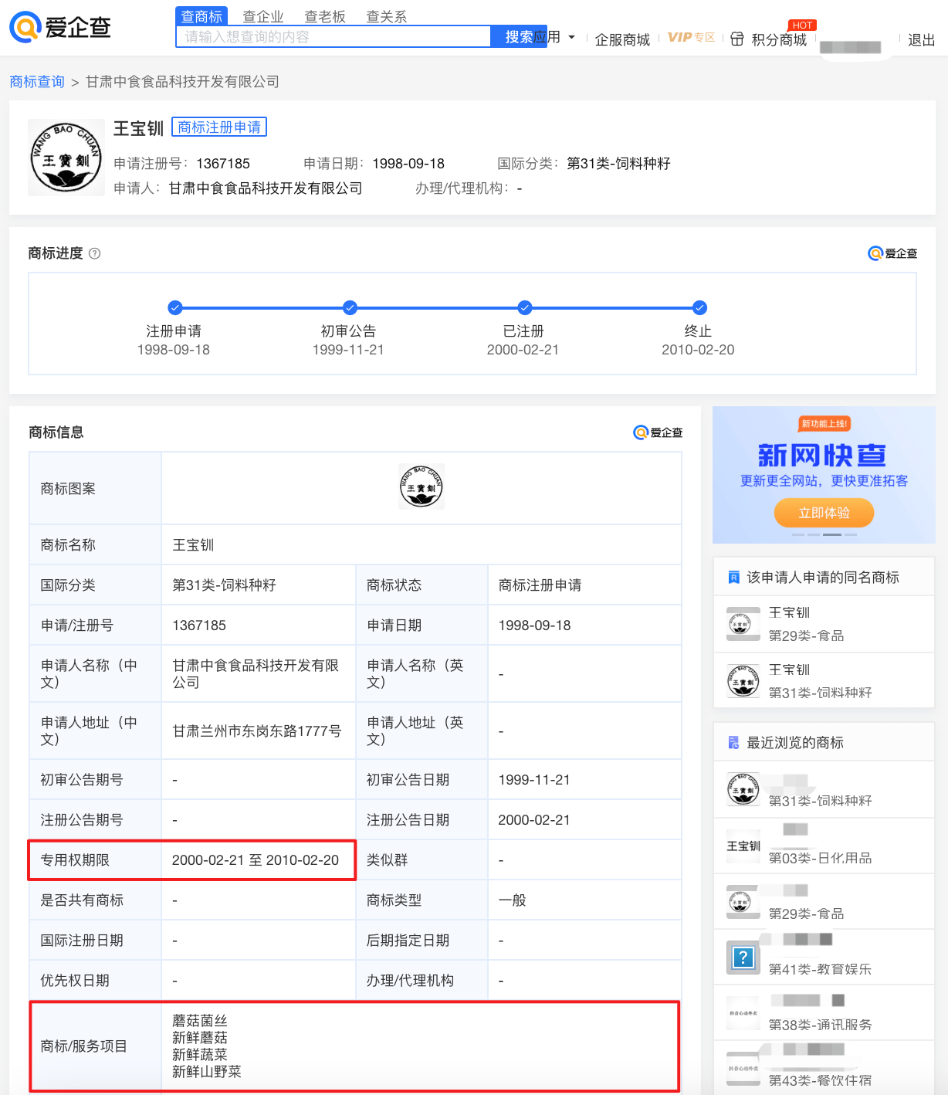948x1095 pixels.
Task: Click the 甘肃兰州市东岗东路1777号 address cell
Action: click(x=257, y=731)
